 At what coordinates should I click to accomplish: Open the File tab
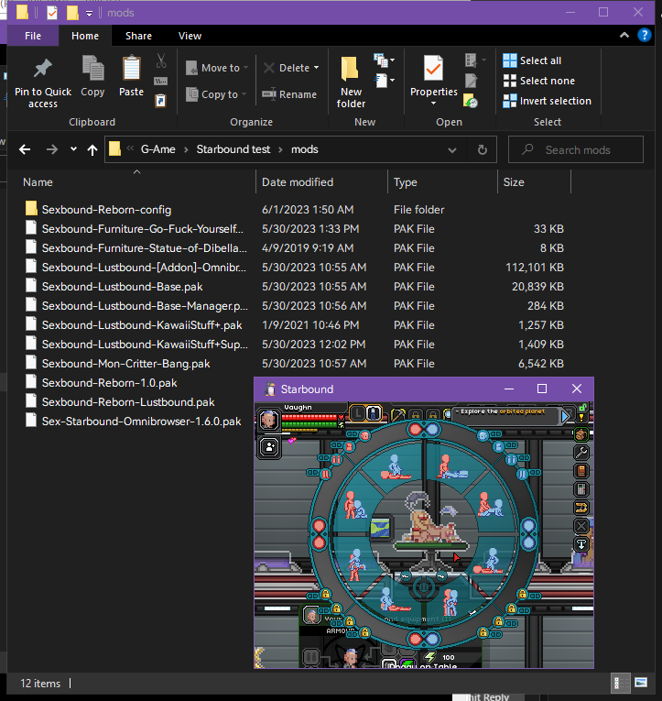[x=33, y=36]
